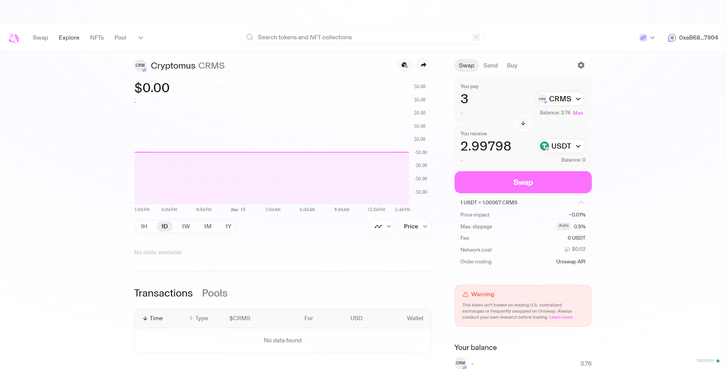The width and height of the screenshot is (726, 369).
Task: Sort transactions by Time column
Action: [153, 318]
